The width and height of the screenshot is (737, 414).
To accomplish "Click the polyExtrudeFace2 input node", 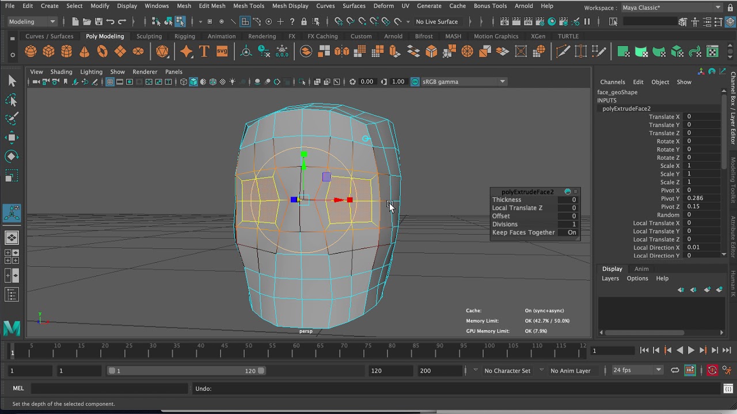I will (x=626, y=109).
